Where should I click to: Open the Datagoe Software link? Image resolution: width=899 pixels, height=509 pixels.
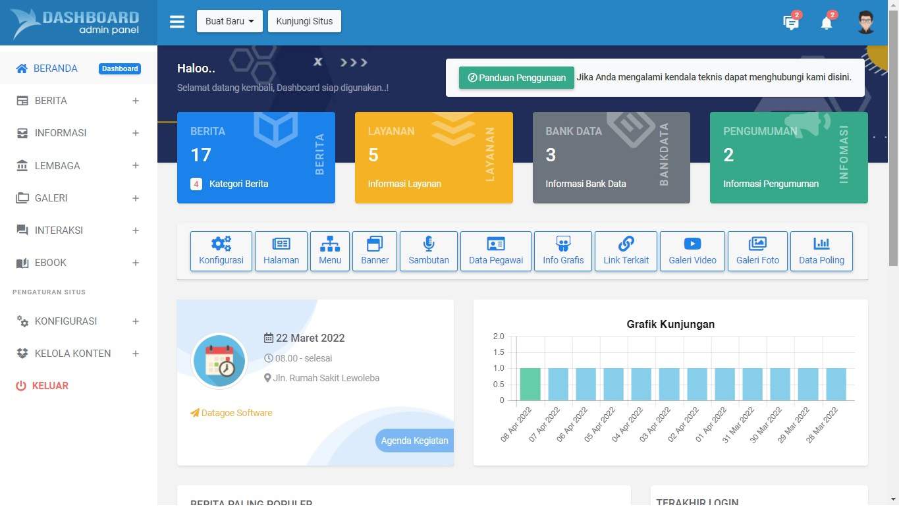pyautogui.click(x=231, y=413)
